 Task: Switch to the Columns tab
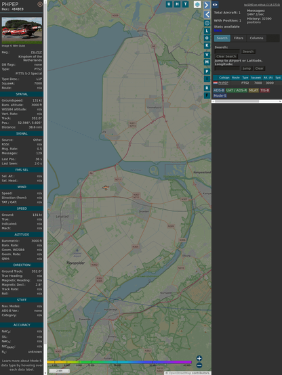[x=256, y=39]
